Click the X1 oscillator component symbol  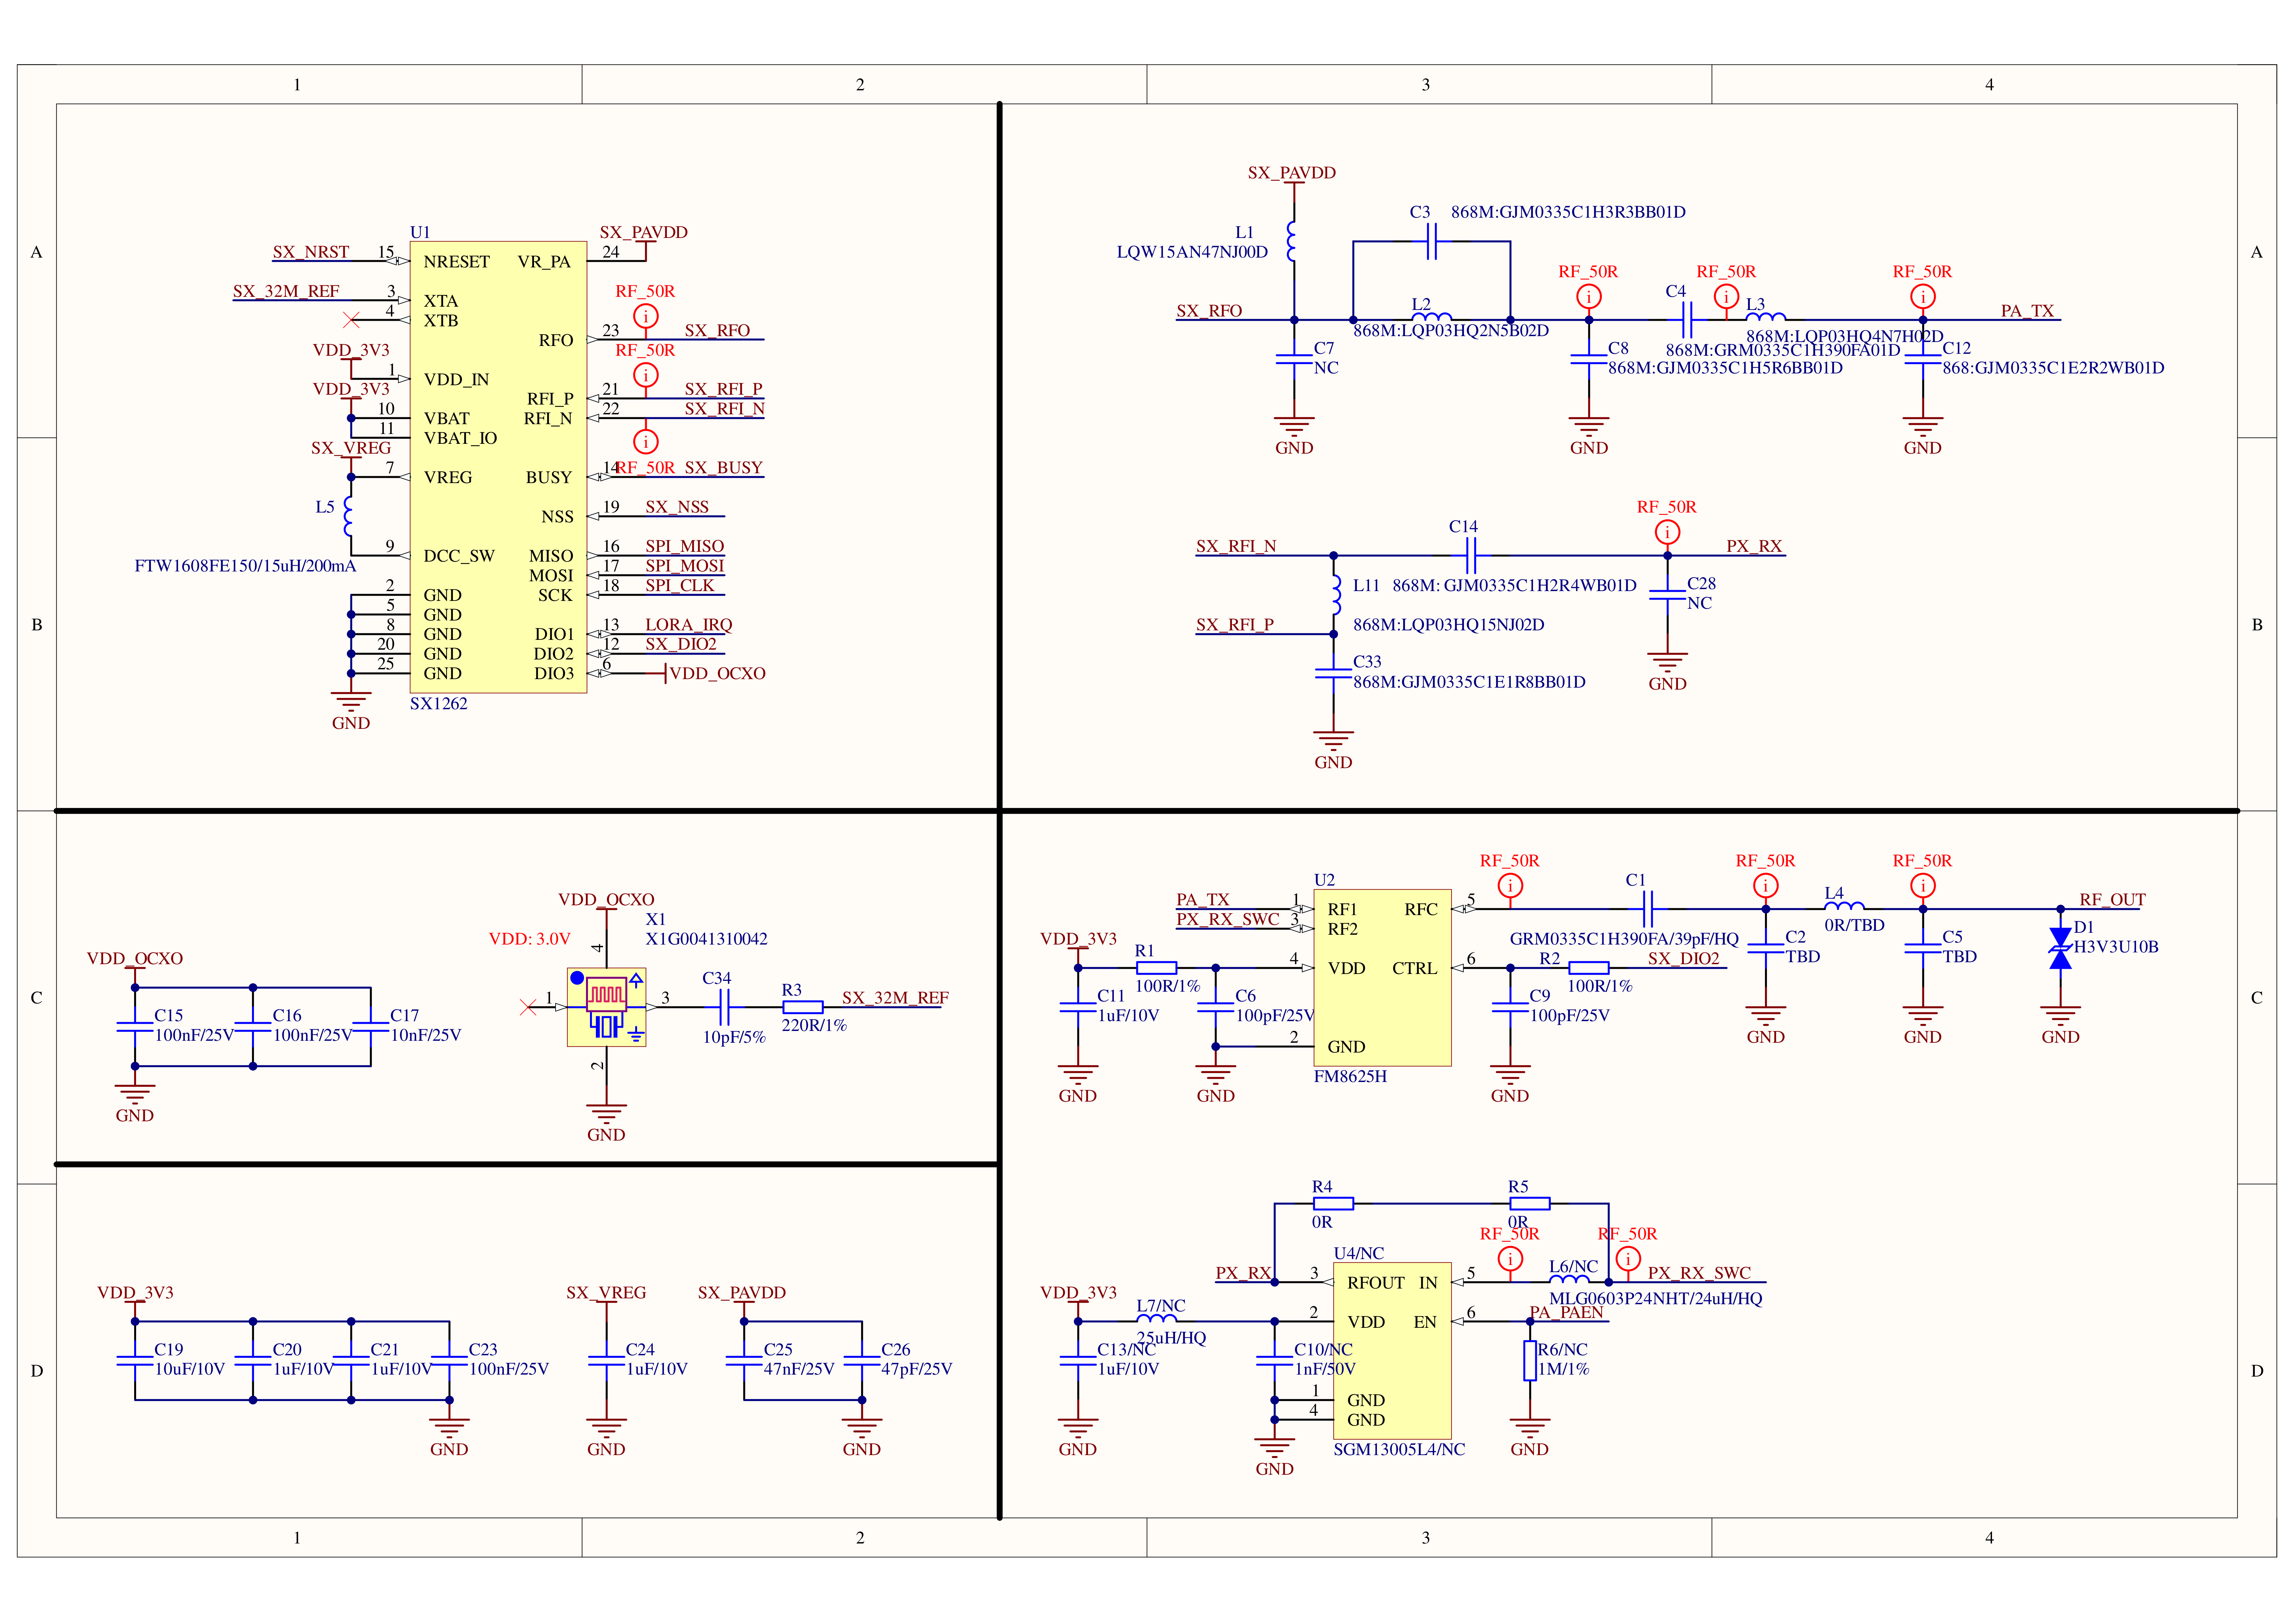tap(606, 1007)
